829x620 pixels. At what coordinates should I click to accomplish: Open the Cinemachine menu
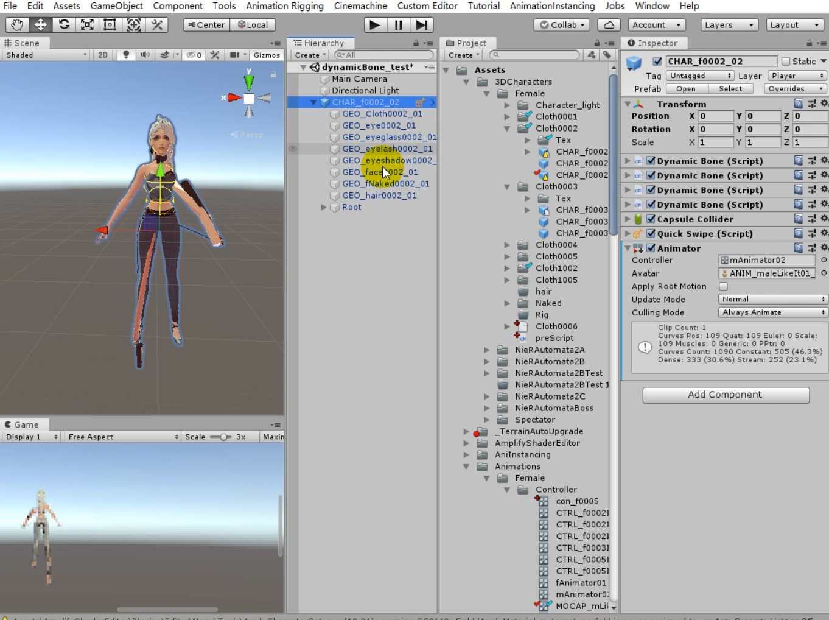point(360,5)
